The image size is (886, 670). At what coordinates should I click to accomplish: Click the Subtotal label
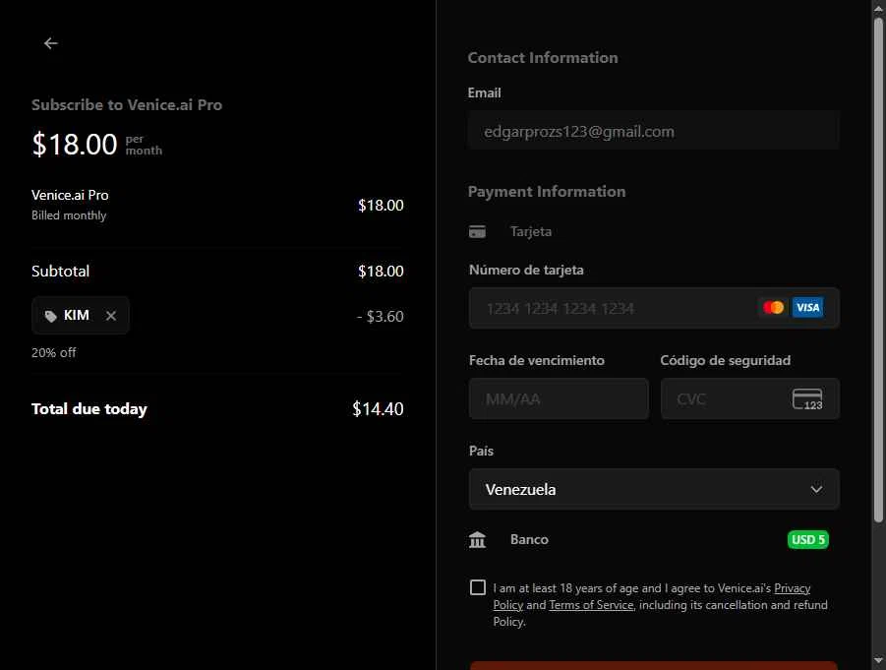click(60, 271)
